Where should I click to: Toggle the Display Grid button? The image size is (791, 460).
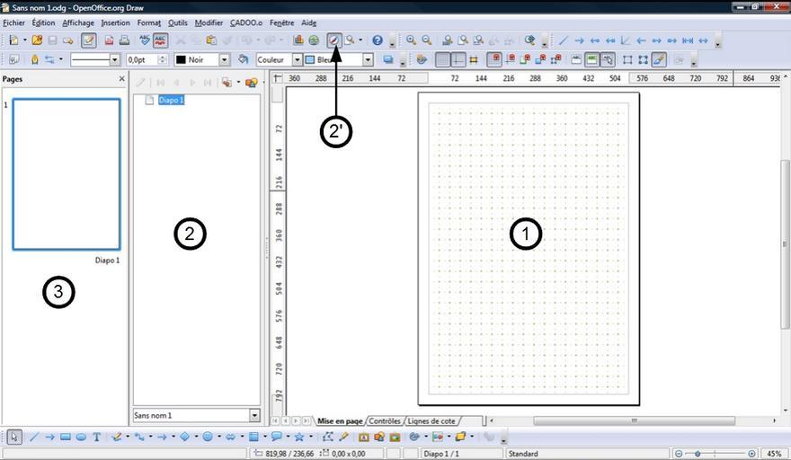point(443,60)
